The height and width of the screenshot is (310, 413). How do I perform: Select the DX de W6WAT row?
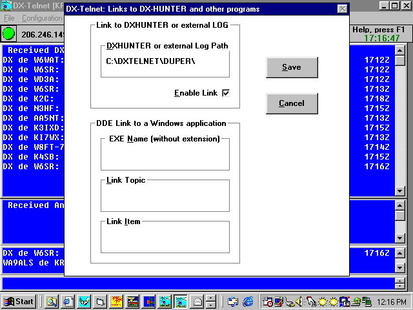[x=34, y=60]
